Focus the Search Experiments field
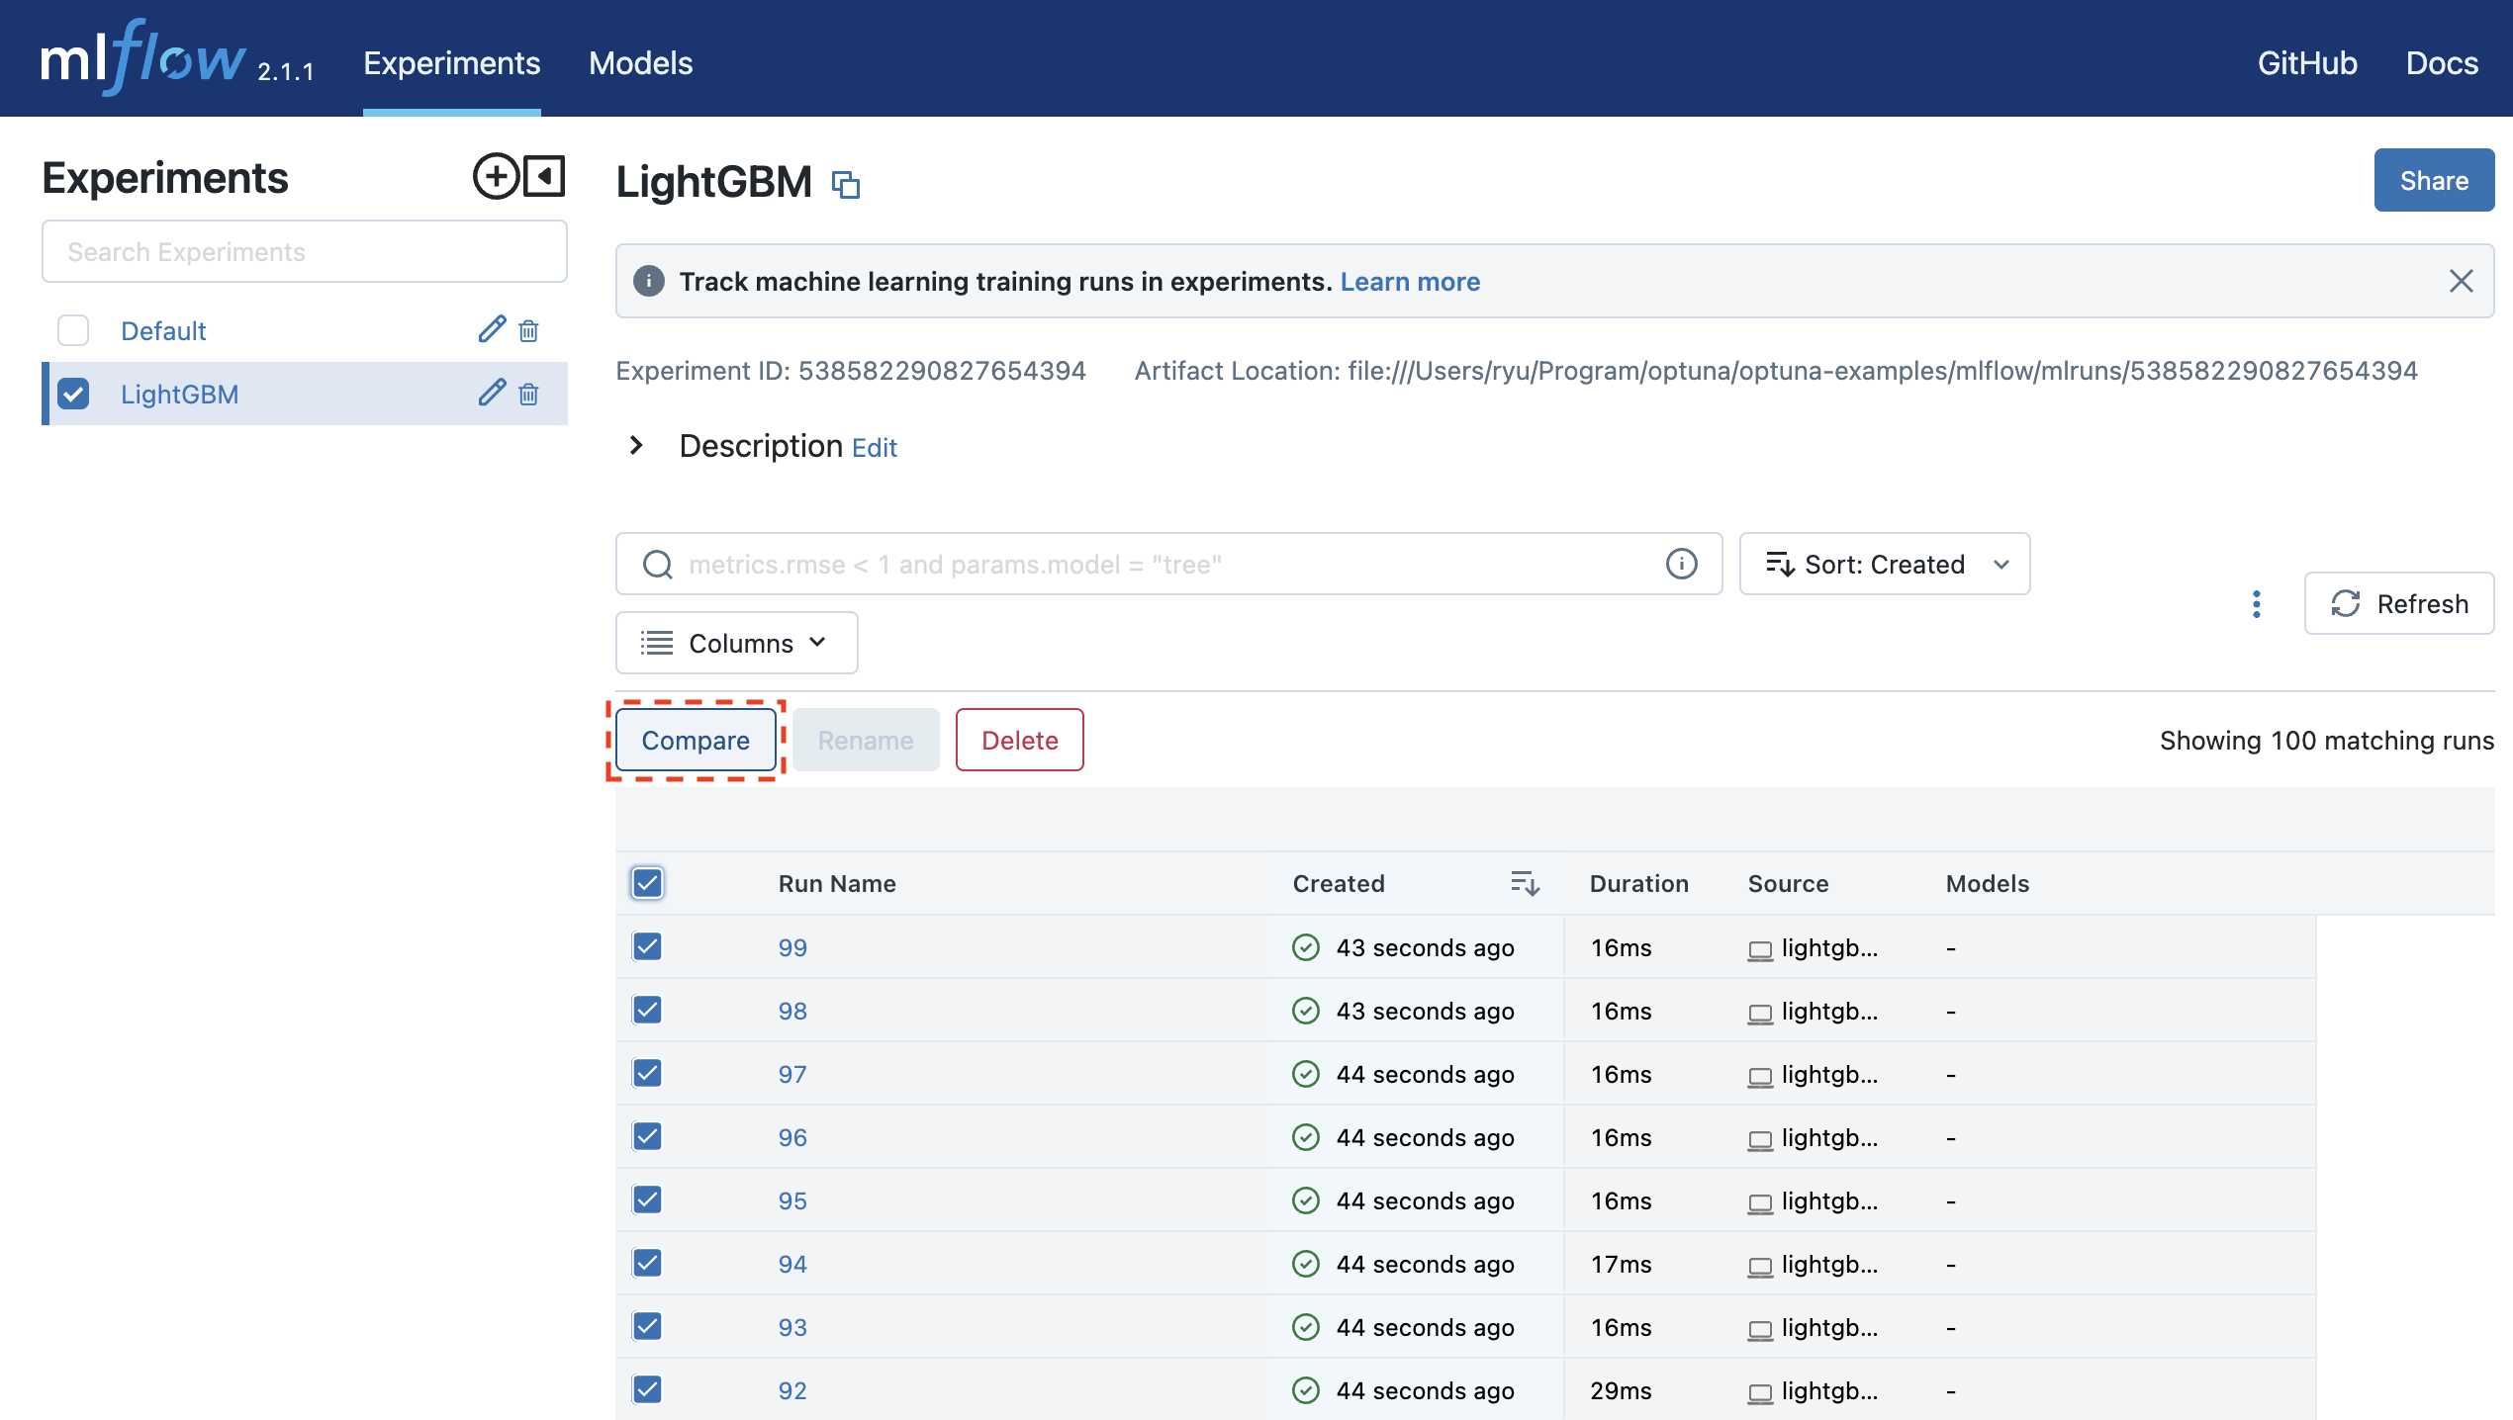 (x=305, y=251)
